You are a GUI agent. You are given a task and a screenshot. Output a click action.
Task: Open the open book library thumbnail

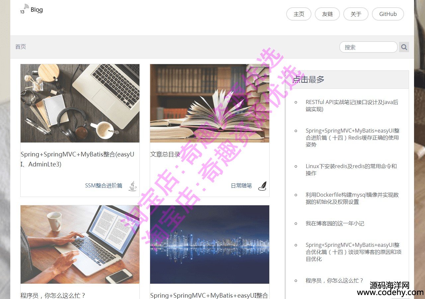tap(210, 103)
